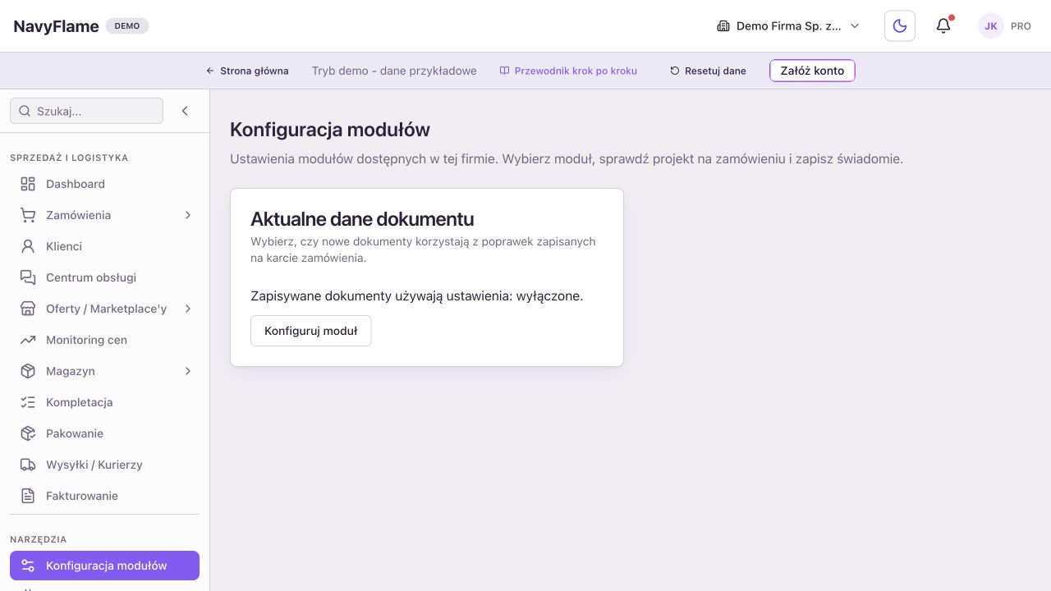This screenshot has width=1051, height=591.
Task: Toggle dark mode with moon icon
Action: click(900, 26)
